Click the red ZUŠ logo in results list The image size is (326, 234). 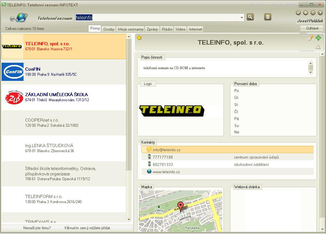point(14,97)
